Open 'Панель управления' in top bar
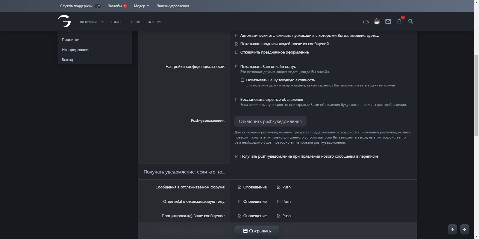 172,6
